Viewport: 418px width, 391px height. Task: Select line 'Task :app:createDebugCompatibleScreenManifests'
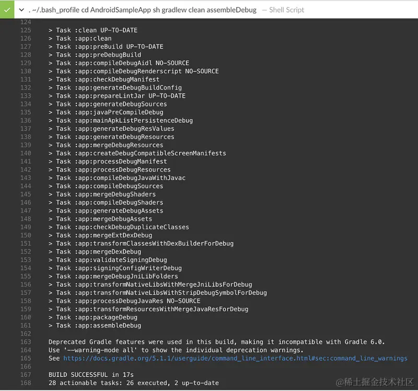tap(137, 153)
